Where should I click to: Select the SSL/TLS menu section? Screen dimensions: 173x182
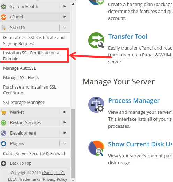[35, 28]
